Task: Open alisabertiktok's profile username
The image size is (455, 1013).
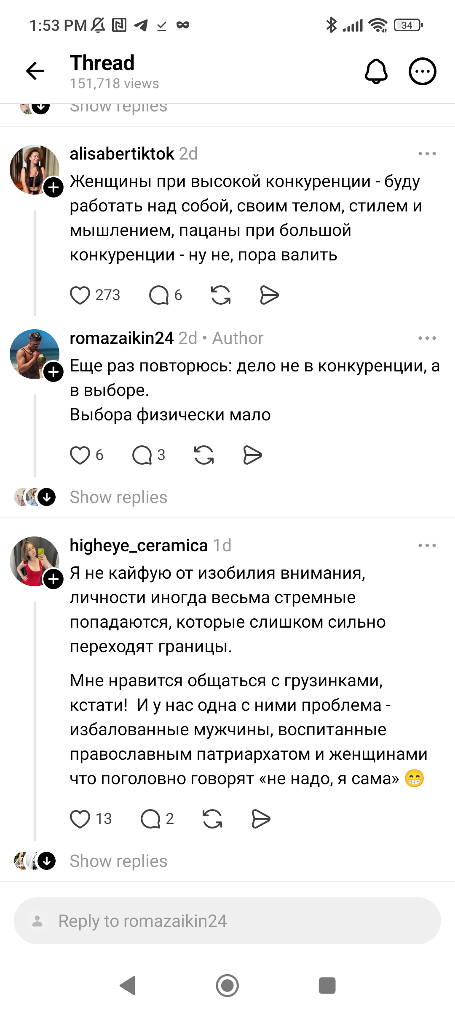Action: click(122, 154)
